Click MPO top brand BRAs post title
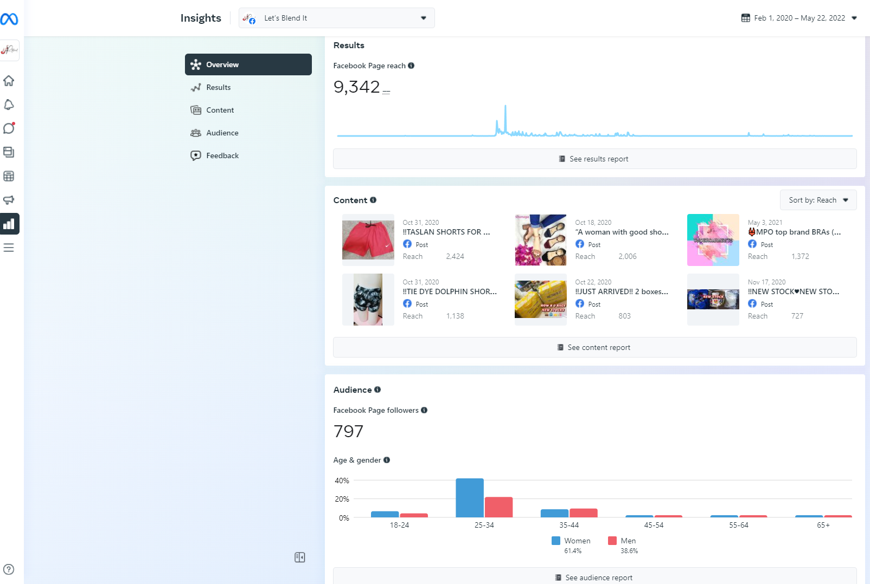870x584 pixels. tap(795, 232)
